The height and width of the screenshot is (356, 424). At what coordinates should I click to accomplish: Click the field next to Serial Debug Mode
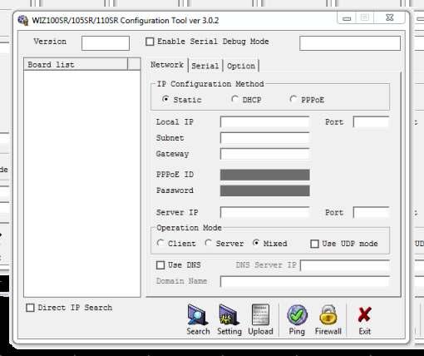pos(350,43)
